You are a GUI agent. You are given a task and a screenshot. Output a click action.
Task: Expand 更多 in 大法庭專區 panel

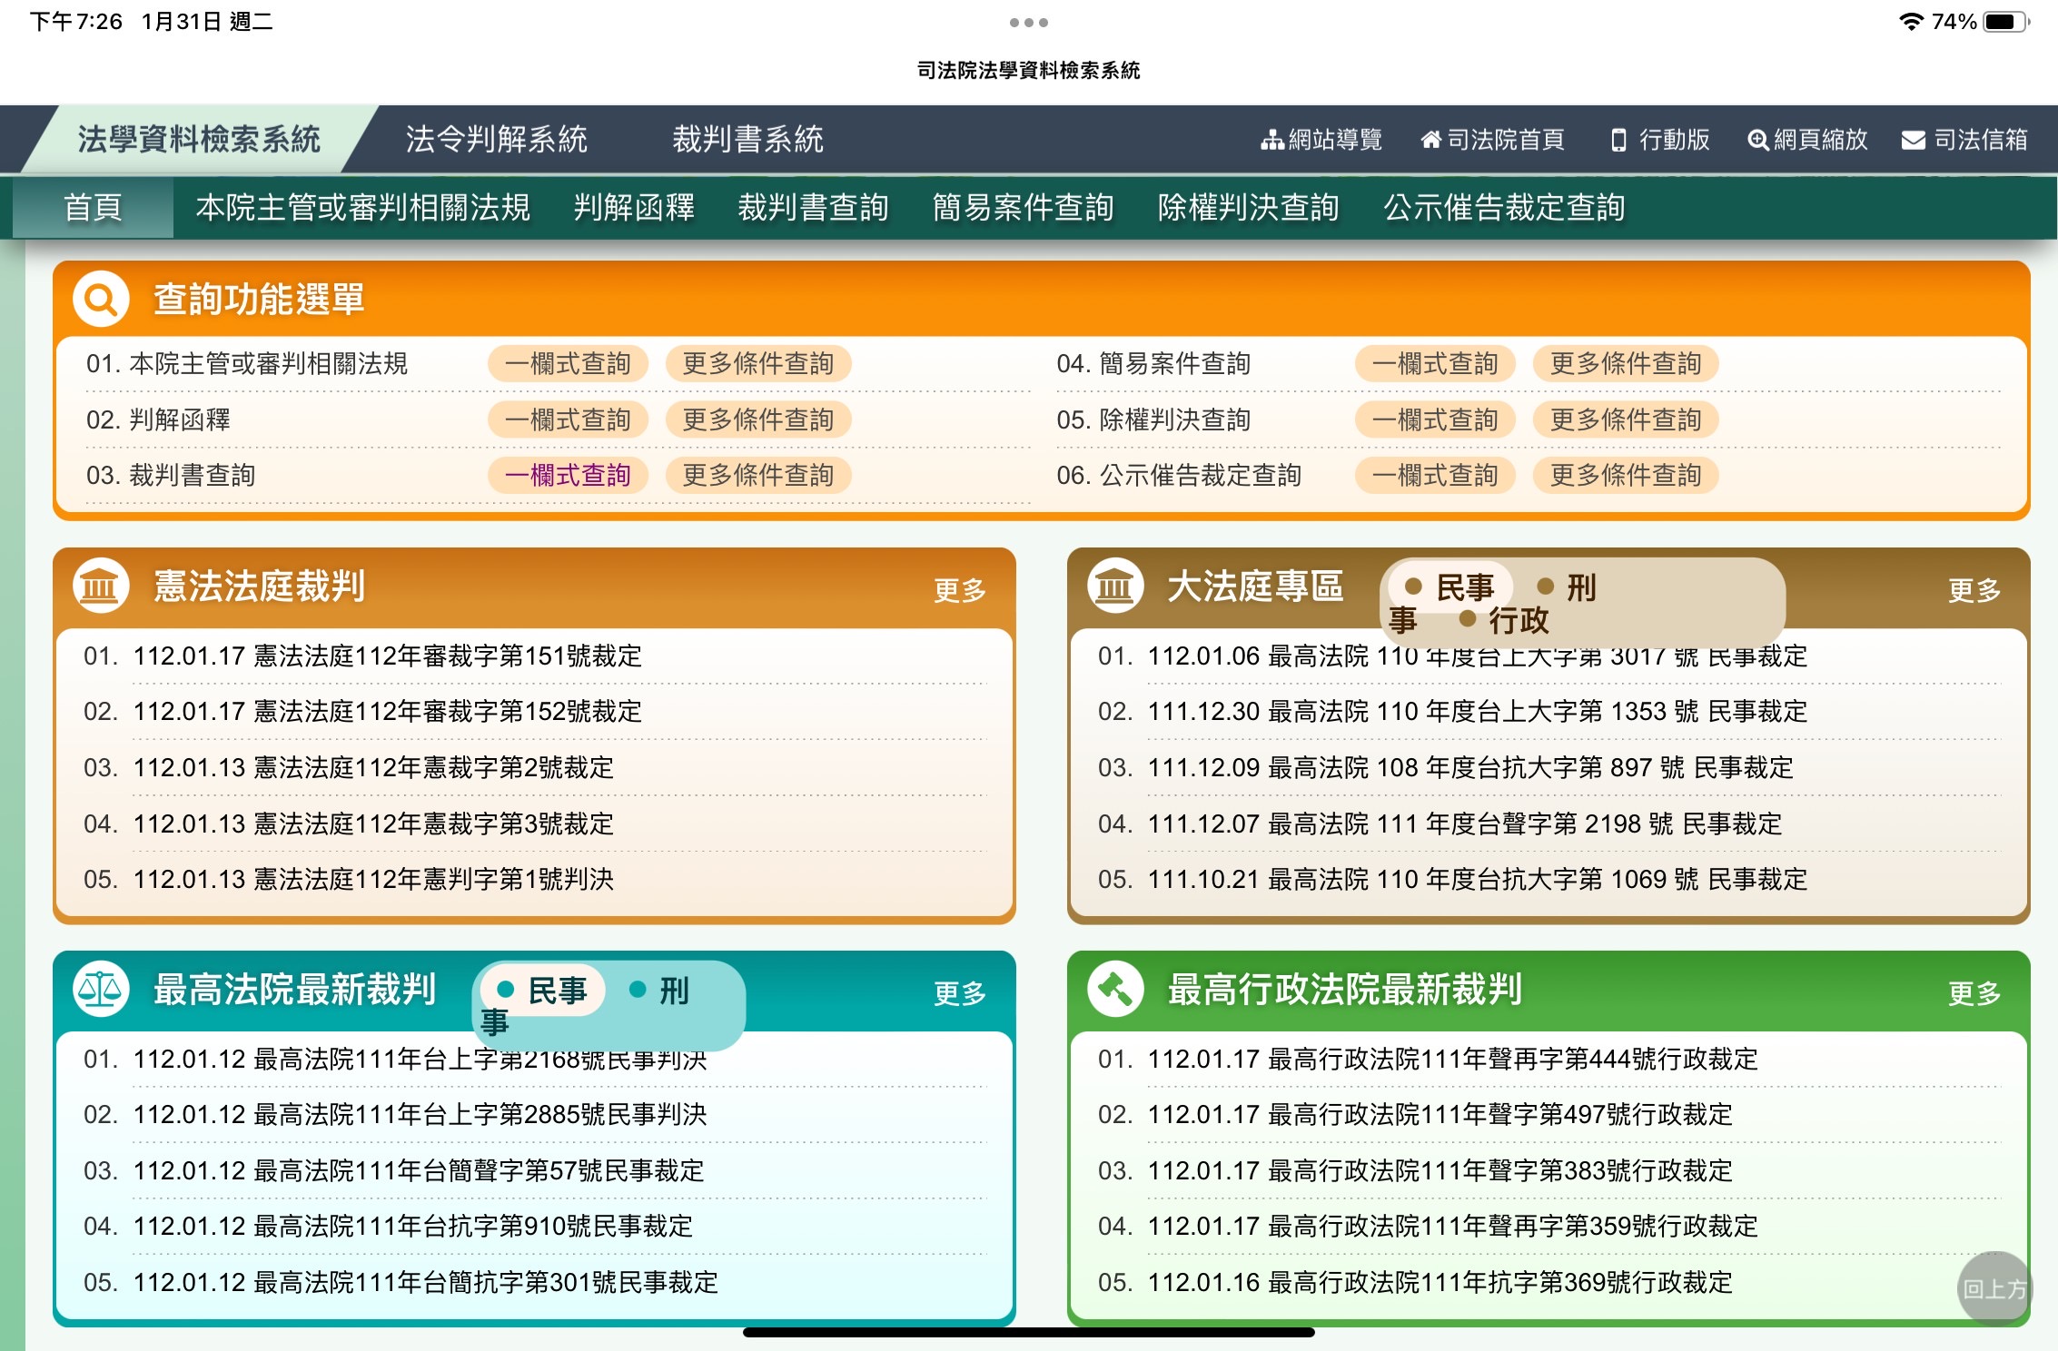coord(1974,590)
